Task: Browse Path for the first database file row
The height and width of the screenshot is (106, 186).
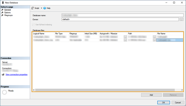Action: (x=154, y=37)
